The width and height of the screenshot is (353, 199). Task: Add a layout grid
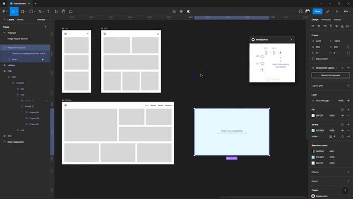[x=348, y=86]
